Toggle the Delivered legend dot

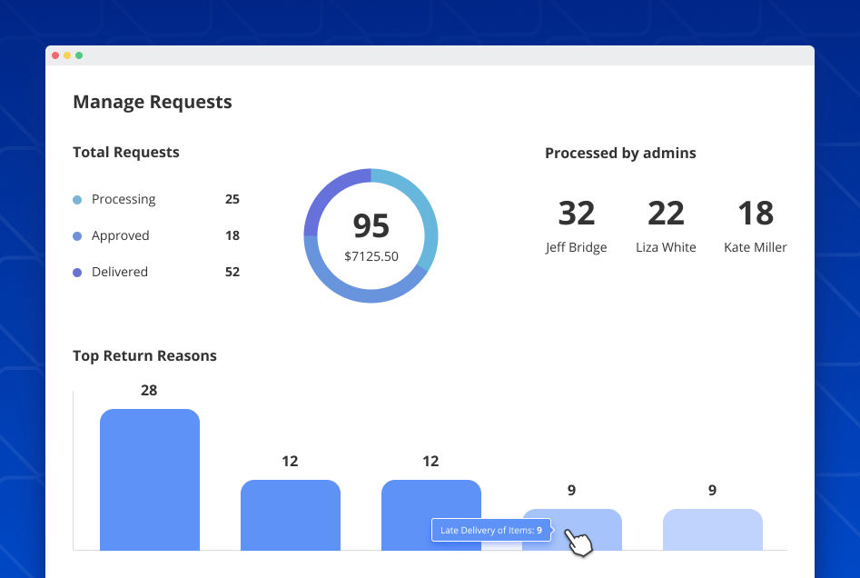(x=77, y=272)
